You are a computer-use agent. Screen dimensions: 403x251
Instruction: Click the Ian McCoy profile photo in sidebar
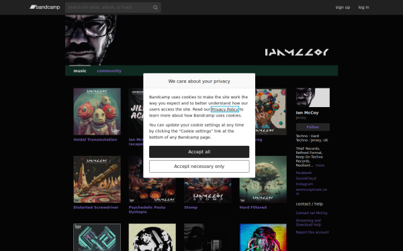pos(312,98)
